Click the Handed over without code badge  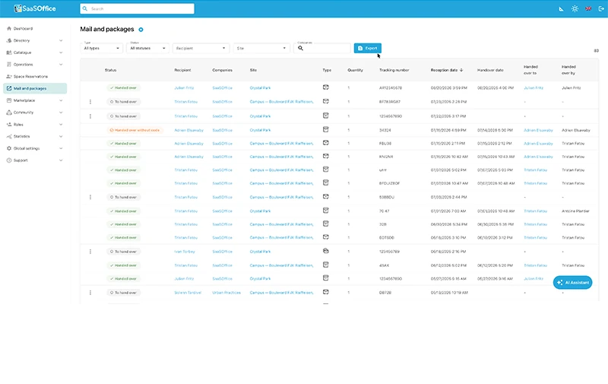(135, 130)
